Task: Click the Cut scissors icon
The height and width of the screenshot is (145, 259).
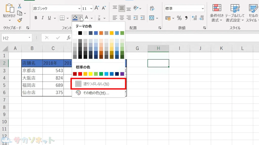Action: coord(19,6)
